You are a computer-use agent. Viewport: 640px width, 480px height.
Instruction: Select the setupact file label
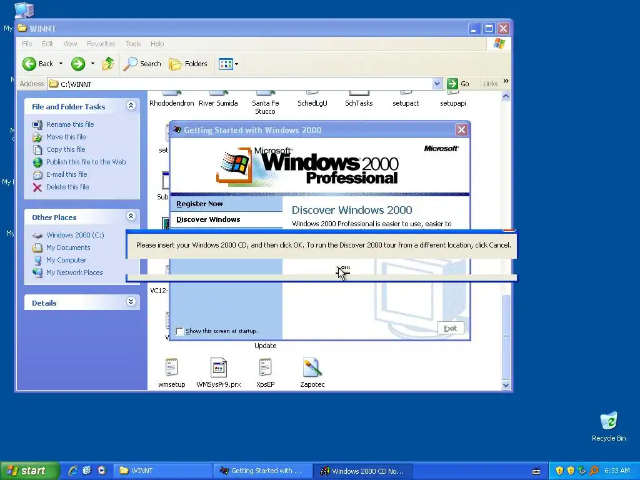tap(406, 103)
